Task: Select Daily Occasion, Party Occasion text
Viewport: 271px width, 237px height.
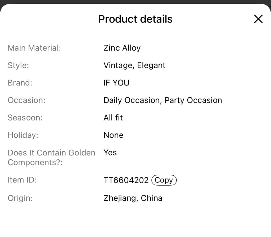Action: pyautogui.click(x=163, y=100)
